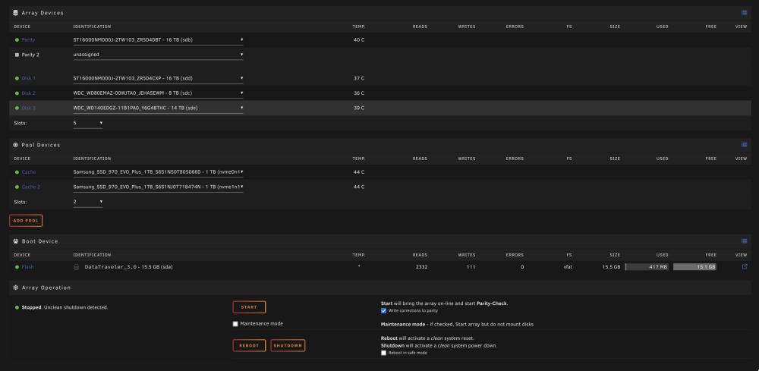Click the Flash reads value 2332

421,266
